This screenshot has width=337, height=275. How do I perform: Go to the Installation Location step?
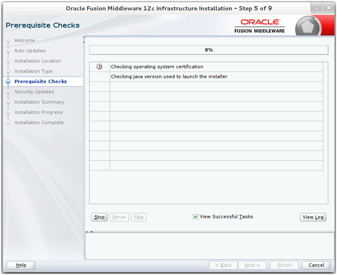[x=37, y=61]
